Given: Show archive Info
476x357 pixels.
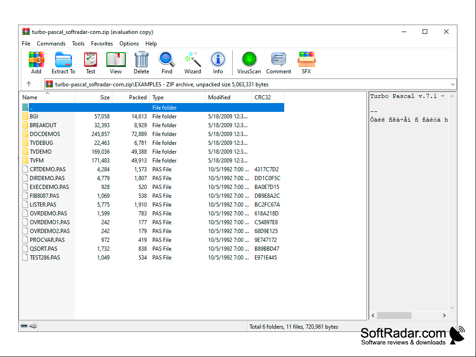Looking at the screenshot, I should click(x=218, y=59).
